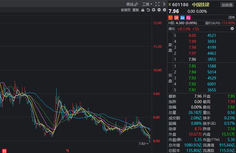Image resolution: width=236 pixels, height=153 pixels.
Task: Click the 重截 reset button
Action: 136,10
